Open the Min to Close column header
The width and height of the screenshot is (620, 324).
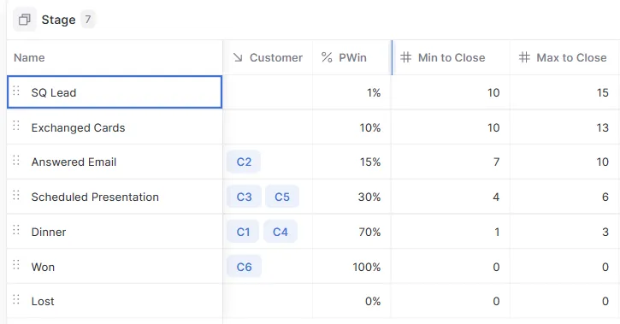tap(451, 57)
